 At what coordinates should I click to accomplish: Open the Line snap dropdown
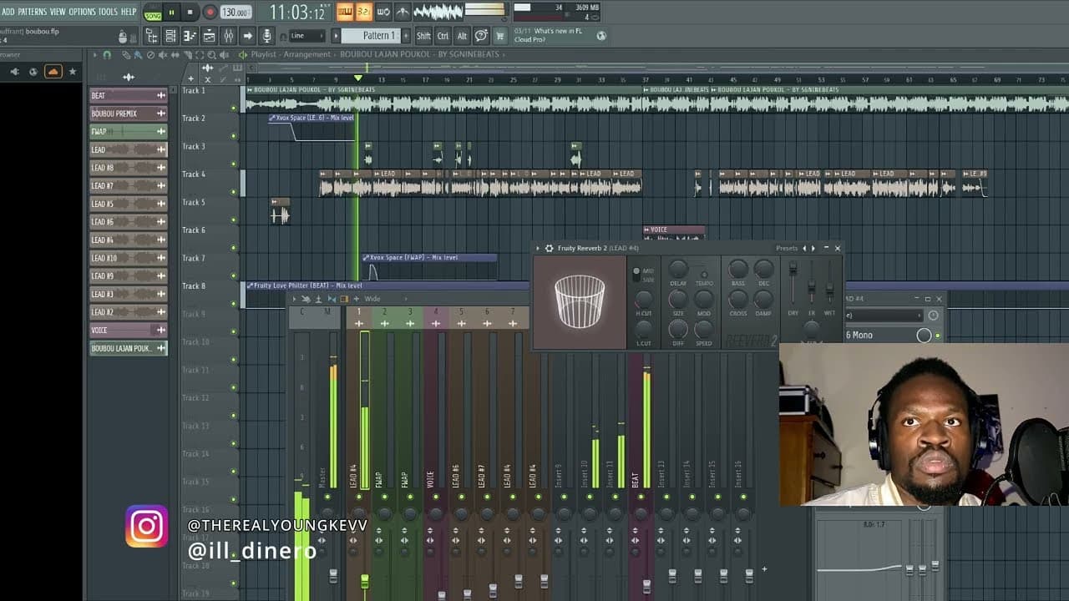click(306, 36)
